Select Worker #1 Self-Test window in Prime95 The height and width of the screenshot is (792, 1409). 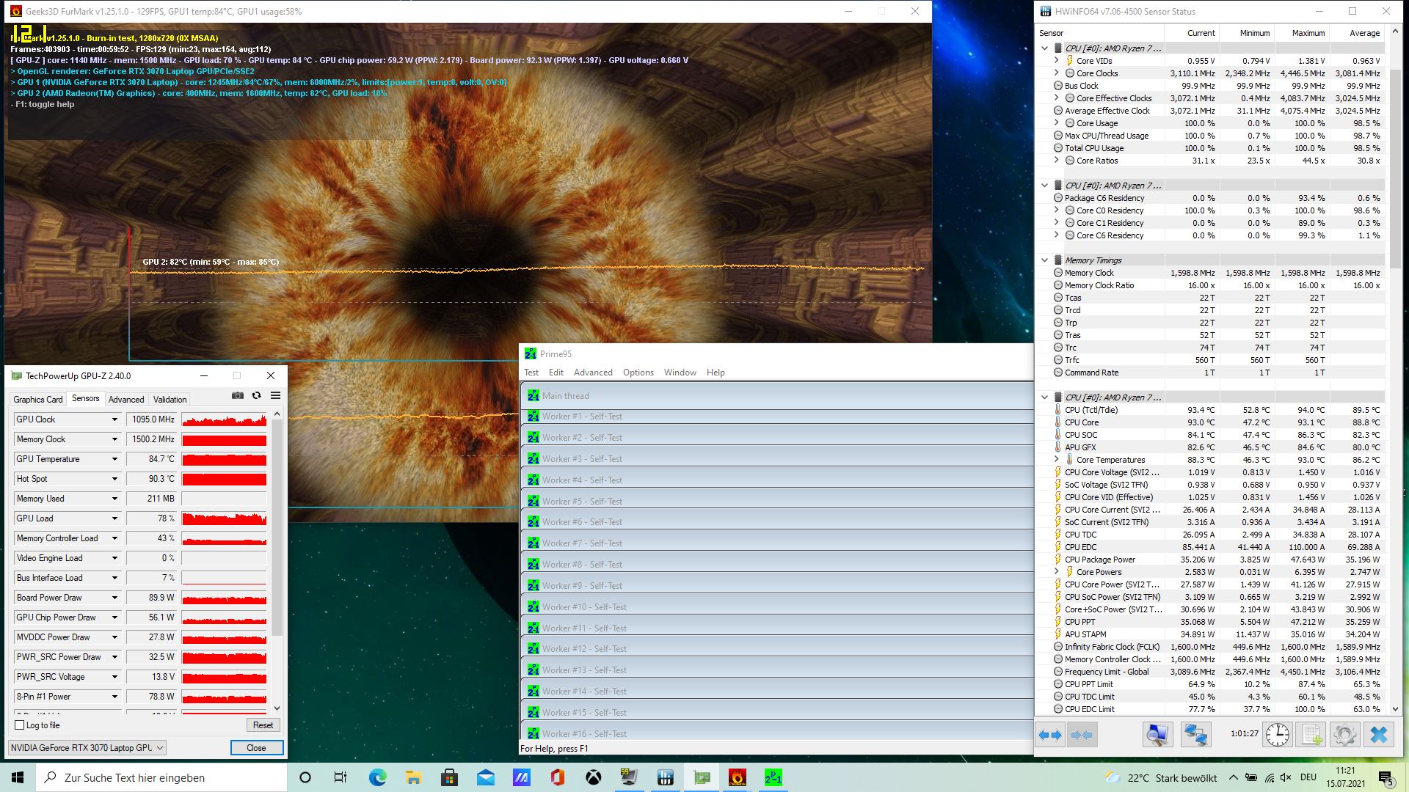click(x=777, y=417)
